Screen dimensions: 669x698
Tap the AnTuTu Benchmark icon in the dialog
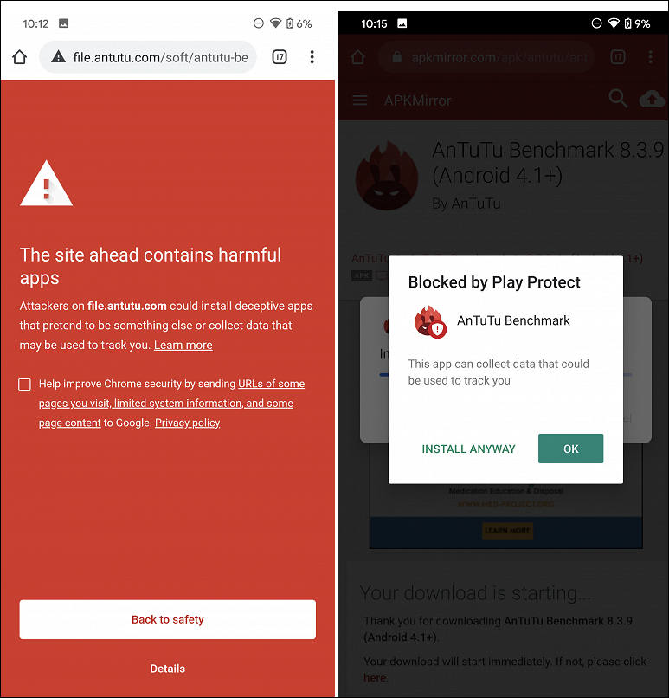coord(429,322)
